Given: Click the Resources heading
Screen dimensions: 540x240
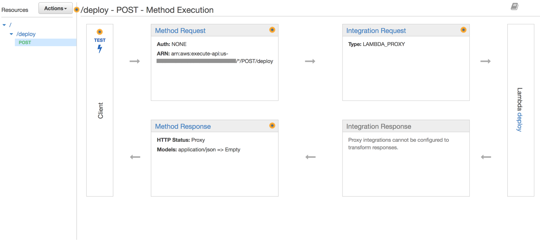Looking at the screenshot, I should pos(15,10).
